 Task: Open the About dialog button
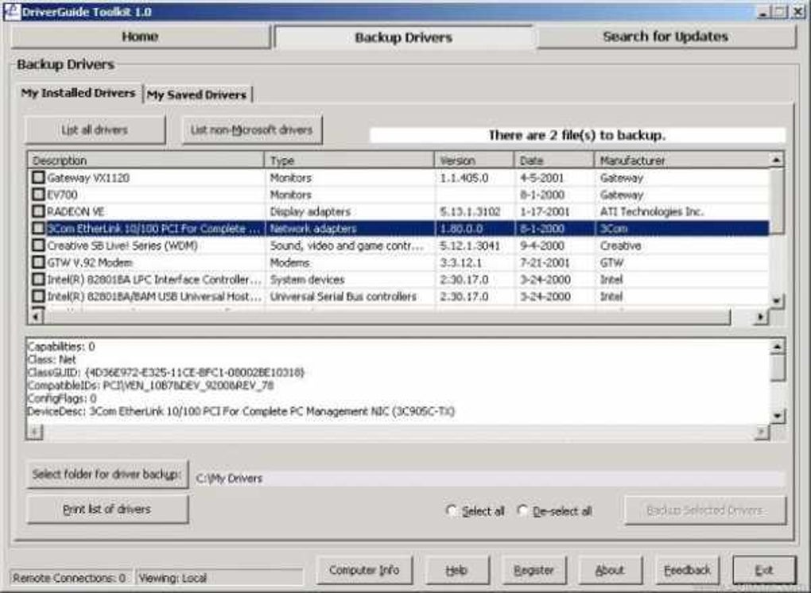click(610, 570)
